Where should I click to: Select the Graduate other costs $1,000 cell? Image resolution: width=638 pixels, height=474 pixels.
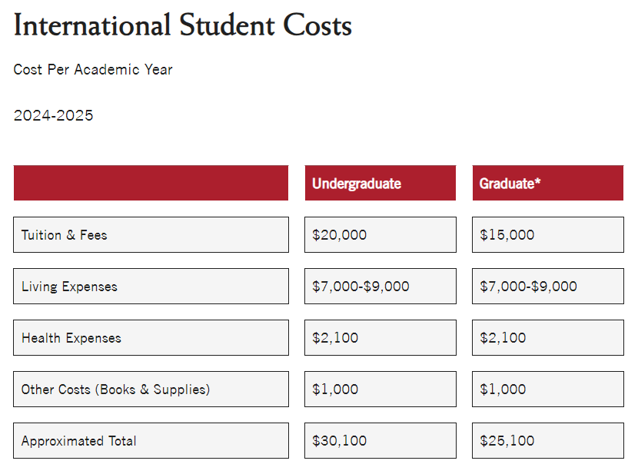pos(503,389)
